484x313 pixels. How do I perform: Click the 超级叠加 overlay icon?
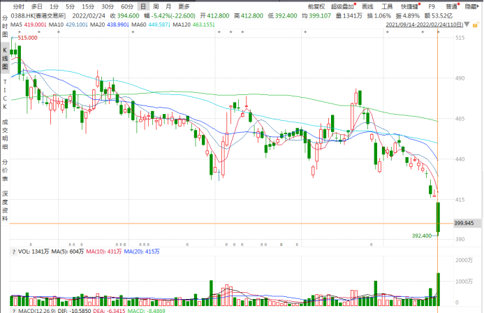(x=343, y=5)
